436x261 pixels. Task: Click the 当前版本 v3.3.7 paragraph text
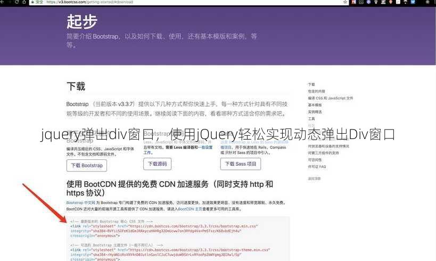177,109
